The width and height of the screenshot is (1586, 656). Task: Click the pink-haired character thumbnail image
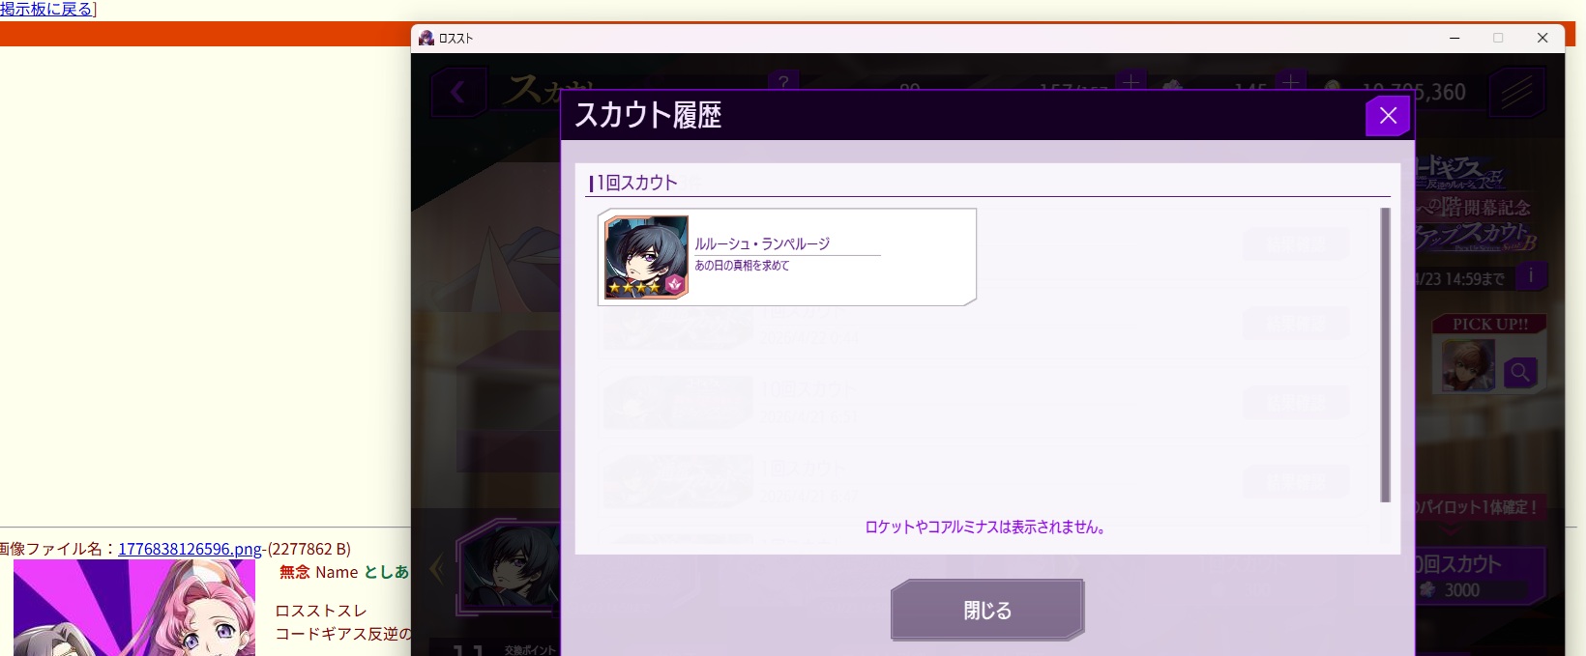pos(134,608)
